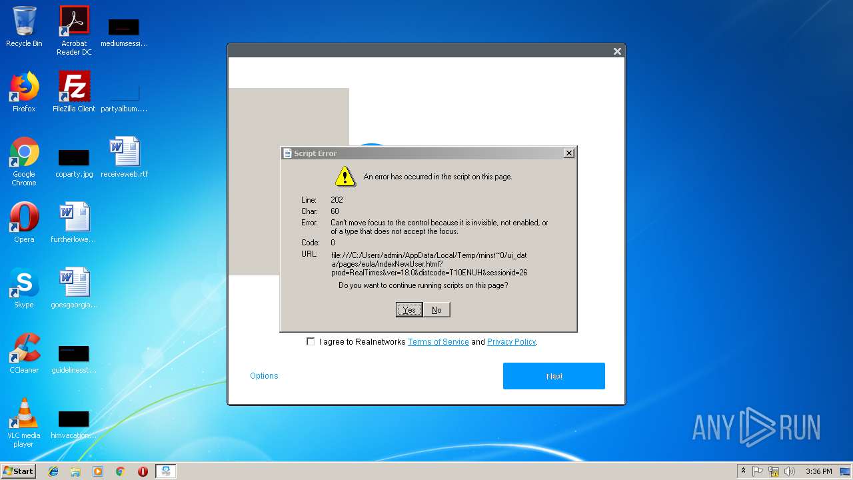Viewport: 853px width, 480px height.
Task: Show hidden tray icons arrow
Action: [743, 471]
